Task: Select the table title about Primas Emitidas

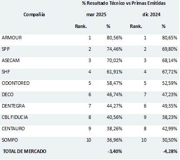Action: 124,3
